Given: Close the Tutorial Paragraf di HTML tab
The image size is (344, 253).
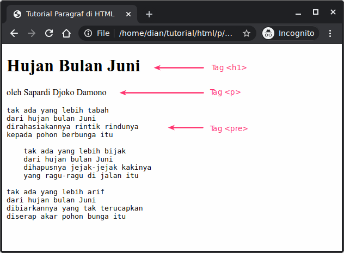Looking at the screenshot, I should [x=128, y=14].
